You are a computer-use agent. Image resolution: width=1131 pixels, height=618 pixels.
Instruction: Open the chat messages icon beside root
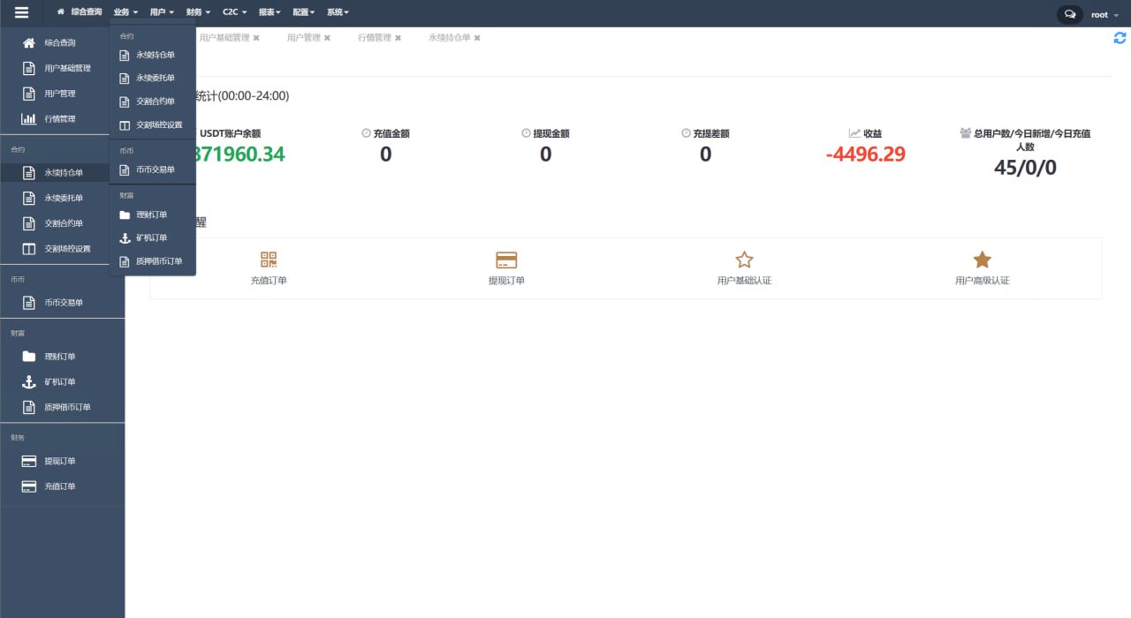[x=1070, y=15]
